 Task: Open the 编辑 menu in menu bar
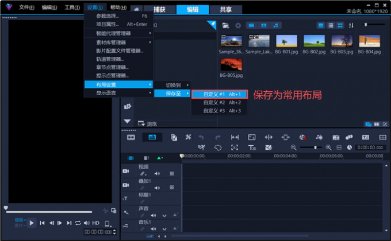pyautogui.click(x=49, y=7)
